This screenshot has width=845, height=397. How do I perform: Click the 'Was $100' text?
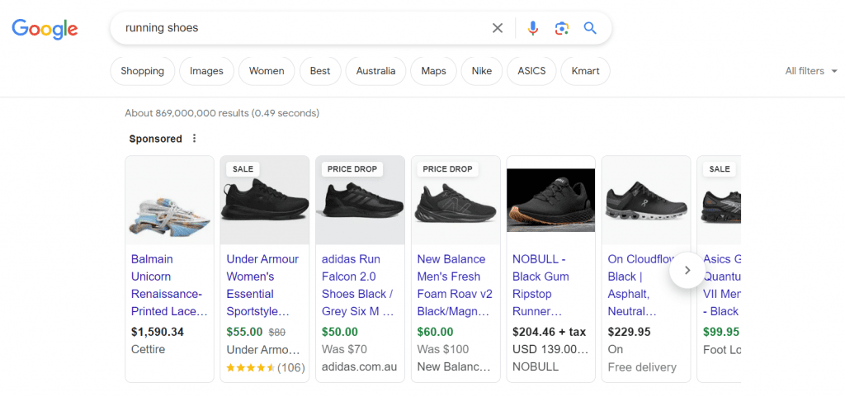coord(443,349)
